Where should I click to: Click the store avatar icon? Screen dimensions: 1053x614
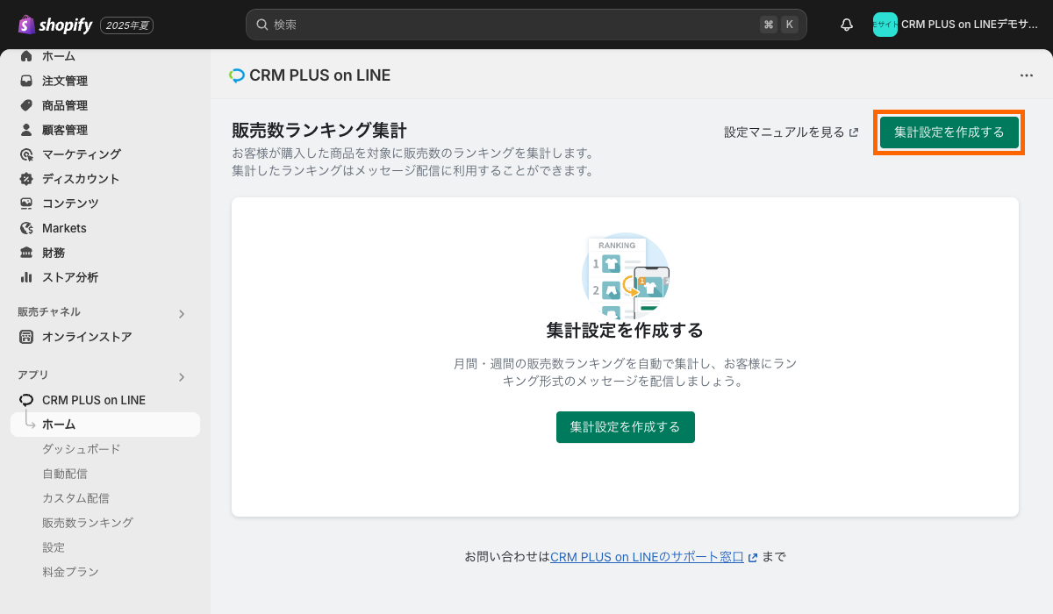[885, 25]
